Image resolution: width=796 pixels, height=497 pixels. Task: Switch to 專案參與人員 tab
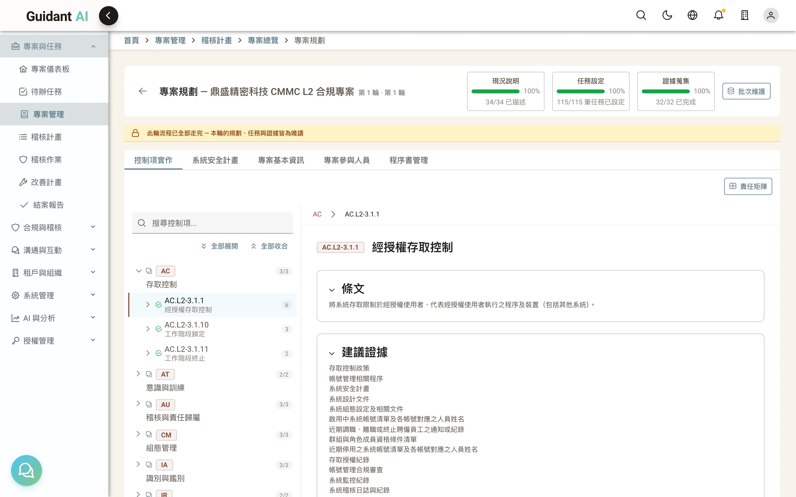[x=347, y=160]
